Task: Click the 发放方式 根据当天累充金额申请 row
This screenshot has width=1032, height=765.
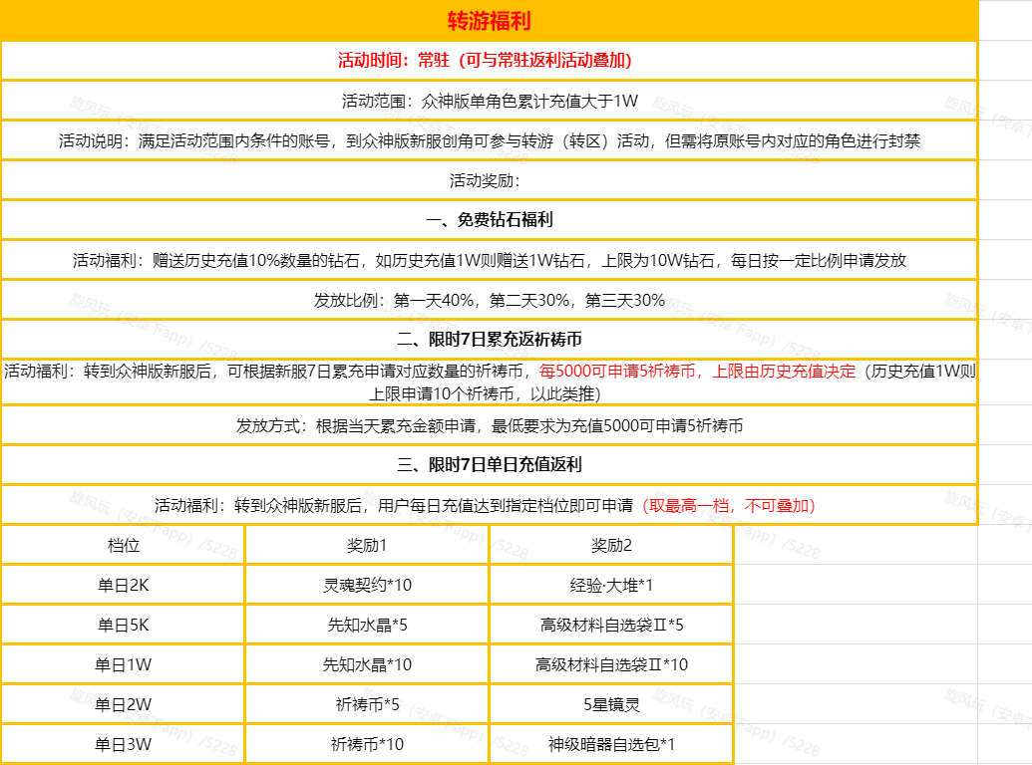Action: (x=489, y=426)
